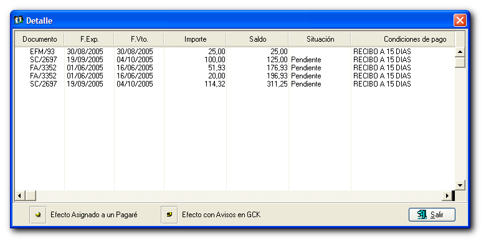481x239 pixels.
Task: Click the F.Exp. column header
Action: coord(89,39)
